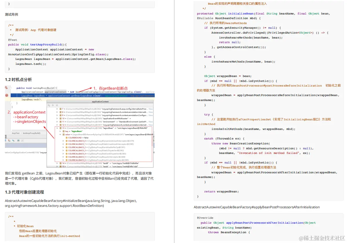Click the @Test annotation in the code block

click(13, 40)
